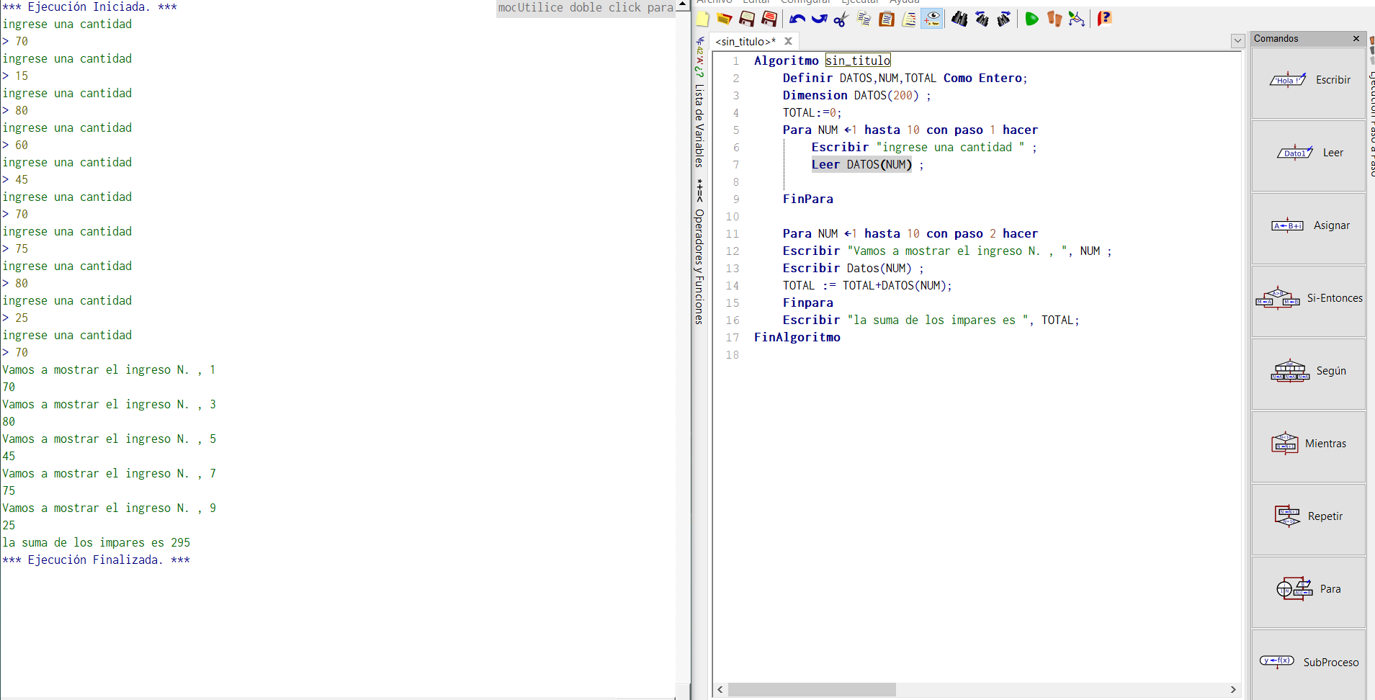Open the Lista de Variables side panel
The image size is (1375, 700).
pos(699,126)
